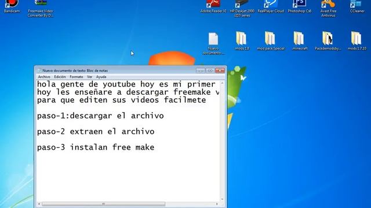
Task: Launch RealPlayer Cloud shortcut
Action: [x=271, y=6]
